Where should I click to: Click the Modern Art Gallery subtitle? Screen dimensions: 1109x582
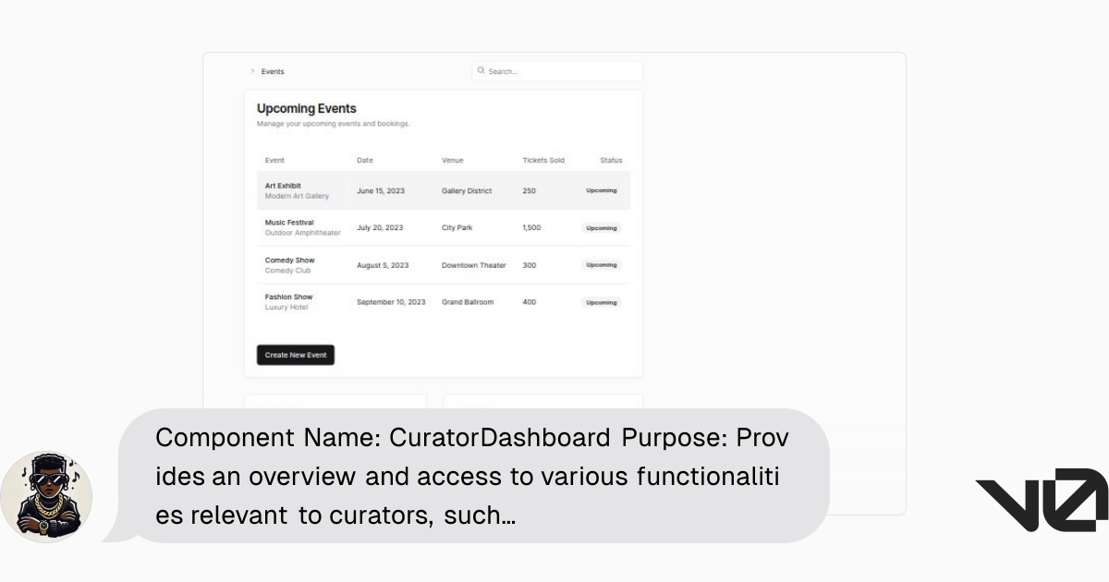click(297, 196)
